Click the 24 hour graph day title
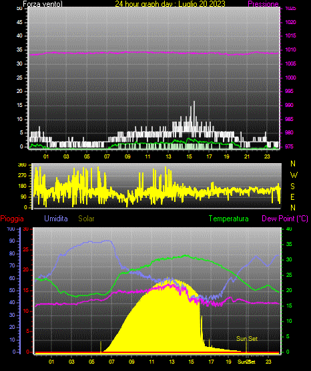Screen dimensions: 311x371 tap(170, 4)
